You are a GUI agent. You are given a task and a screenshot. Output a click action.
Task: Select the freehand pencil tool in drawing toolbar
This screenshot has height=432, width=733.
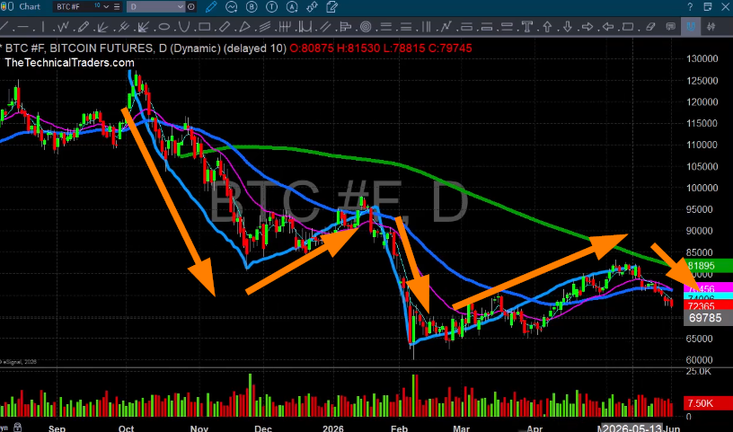click(x=84, y=27)
